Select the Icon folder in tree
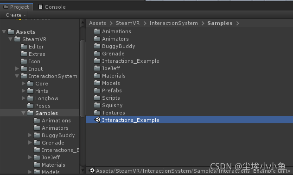Screen dimensions: 293x175 point(34,61)
